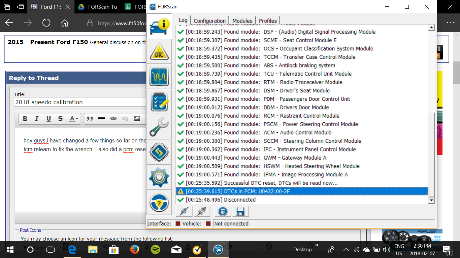460x258 pixels.
Task: Insert a quote block in forum editor
Action: pos(90,119)
